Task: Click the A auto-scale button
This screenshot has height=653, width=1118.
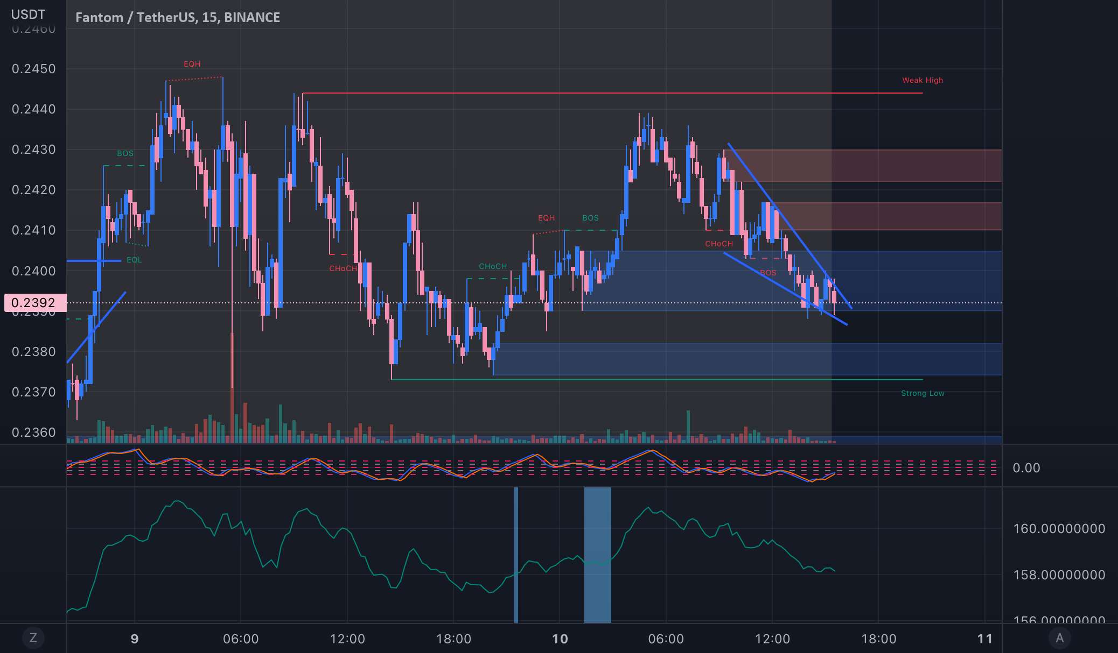Action: pos(1059,638)
